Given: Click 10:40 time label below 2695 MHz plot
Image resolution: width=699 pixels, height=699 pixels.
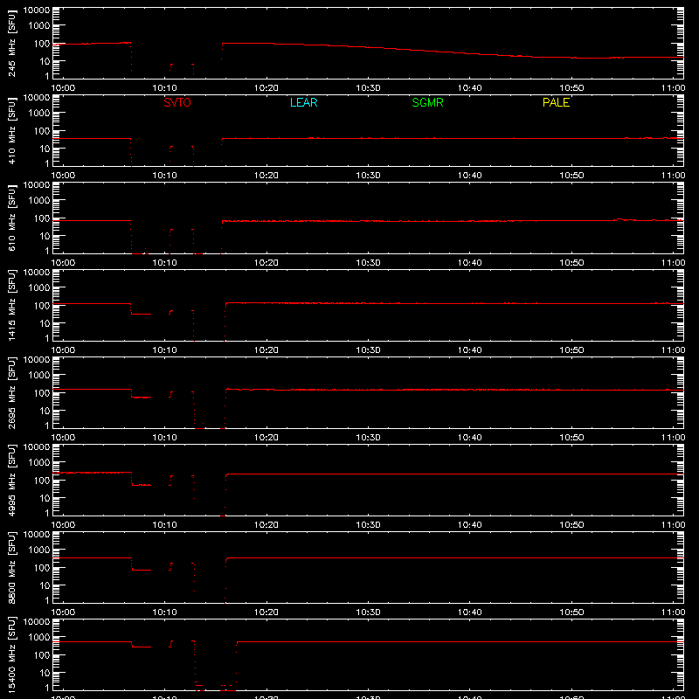Looking at the screenshot, I should click(470, 438).
